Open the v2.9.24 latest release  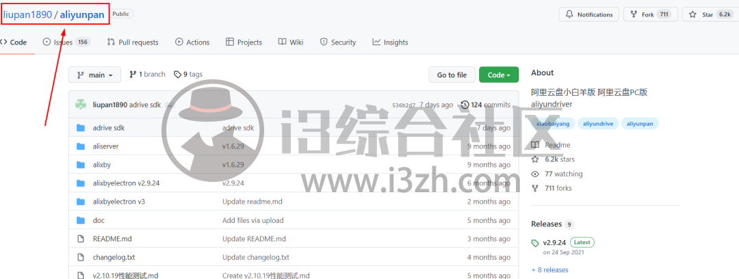pyautogui.click(x=554, y=243)
